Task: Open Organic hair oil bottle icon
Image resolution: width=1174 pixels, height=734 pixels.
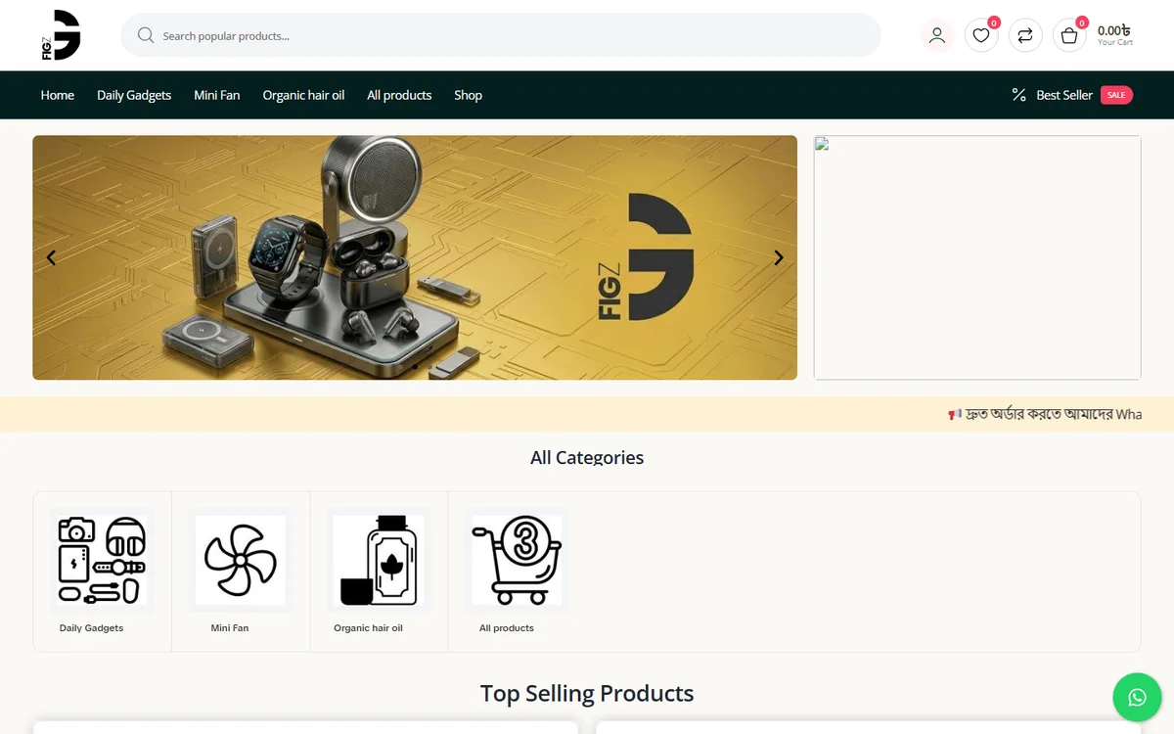Action: [379, 560]
